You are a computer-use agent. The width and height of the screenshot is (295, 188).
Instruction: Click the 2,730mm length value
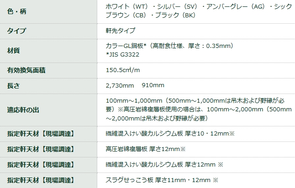point(119,85)
